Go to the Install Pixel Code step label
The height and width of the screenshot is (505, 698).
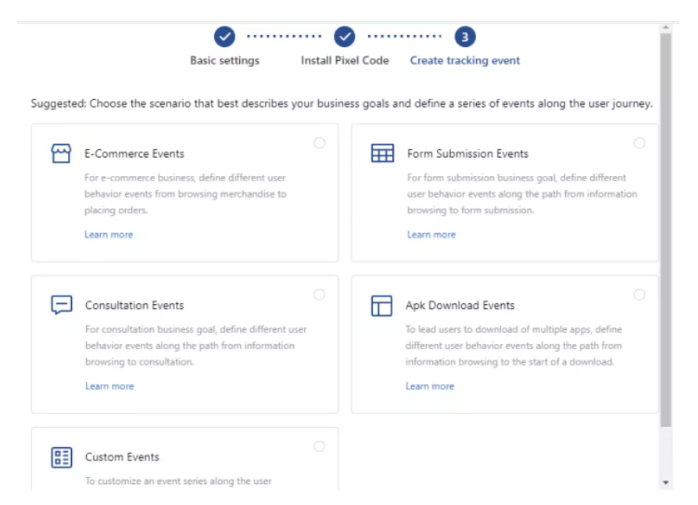point(345,60)
